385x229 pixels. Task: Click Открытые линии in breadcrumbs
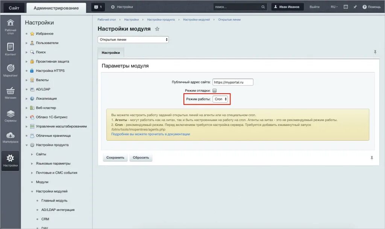(229, 20)
